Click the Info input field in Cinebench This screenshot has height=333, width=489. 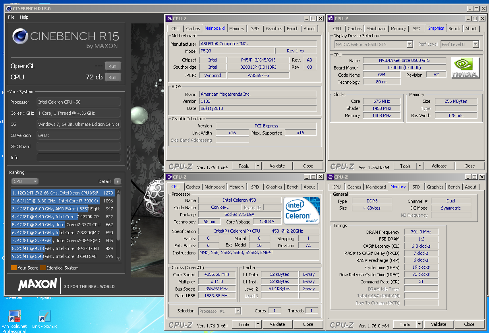79,158
